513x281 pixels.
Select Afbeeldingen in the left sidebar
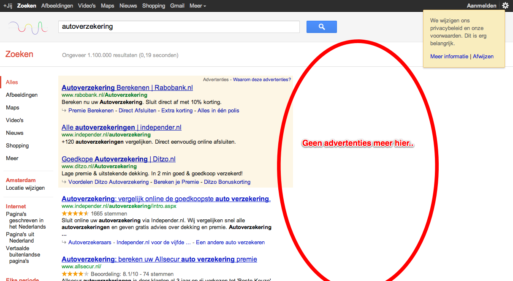point(22,95)
